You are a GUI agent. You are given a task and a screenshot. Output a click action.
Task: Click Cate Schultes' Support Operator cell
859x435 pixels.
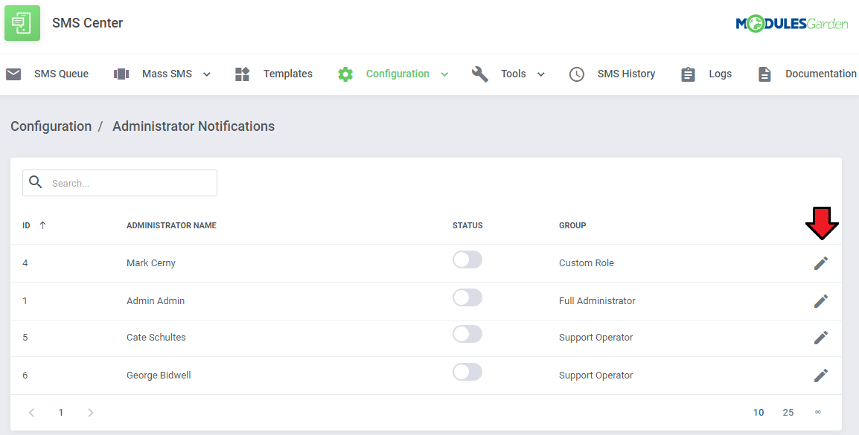pos(596,338)
